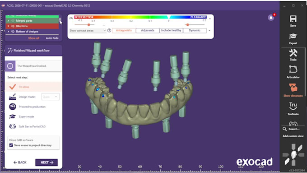The width and height of the screenshot is (307, 173).
Task: Click the search magnifier icon
Action: coord(284,129)
